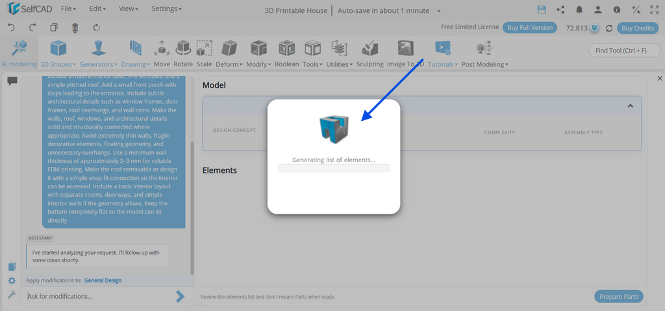Open the notifications bell
The image size is (665, 311).
pos(579,10)
